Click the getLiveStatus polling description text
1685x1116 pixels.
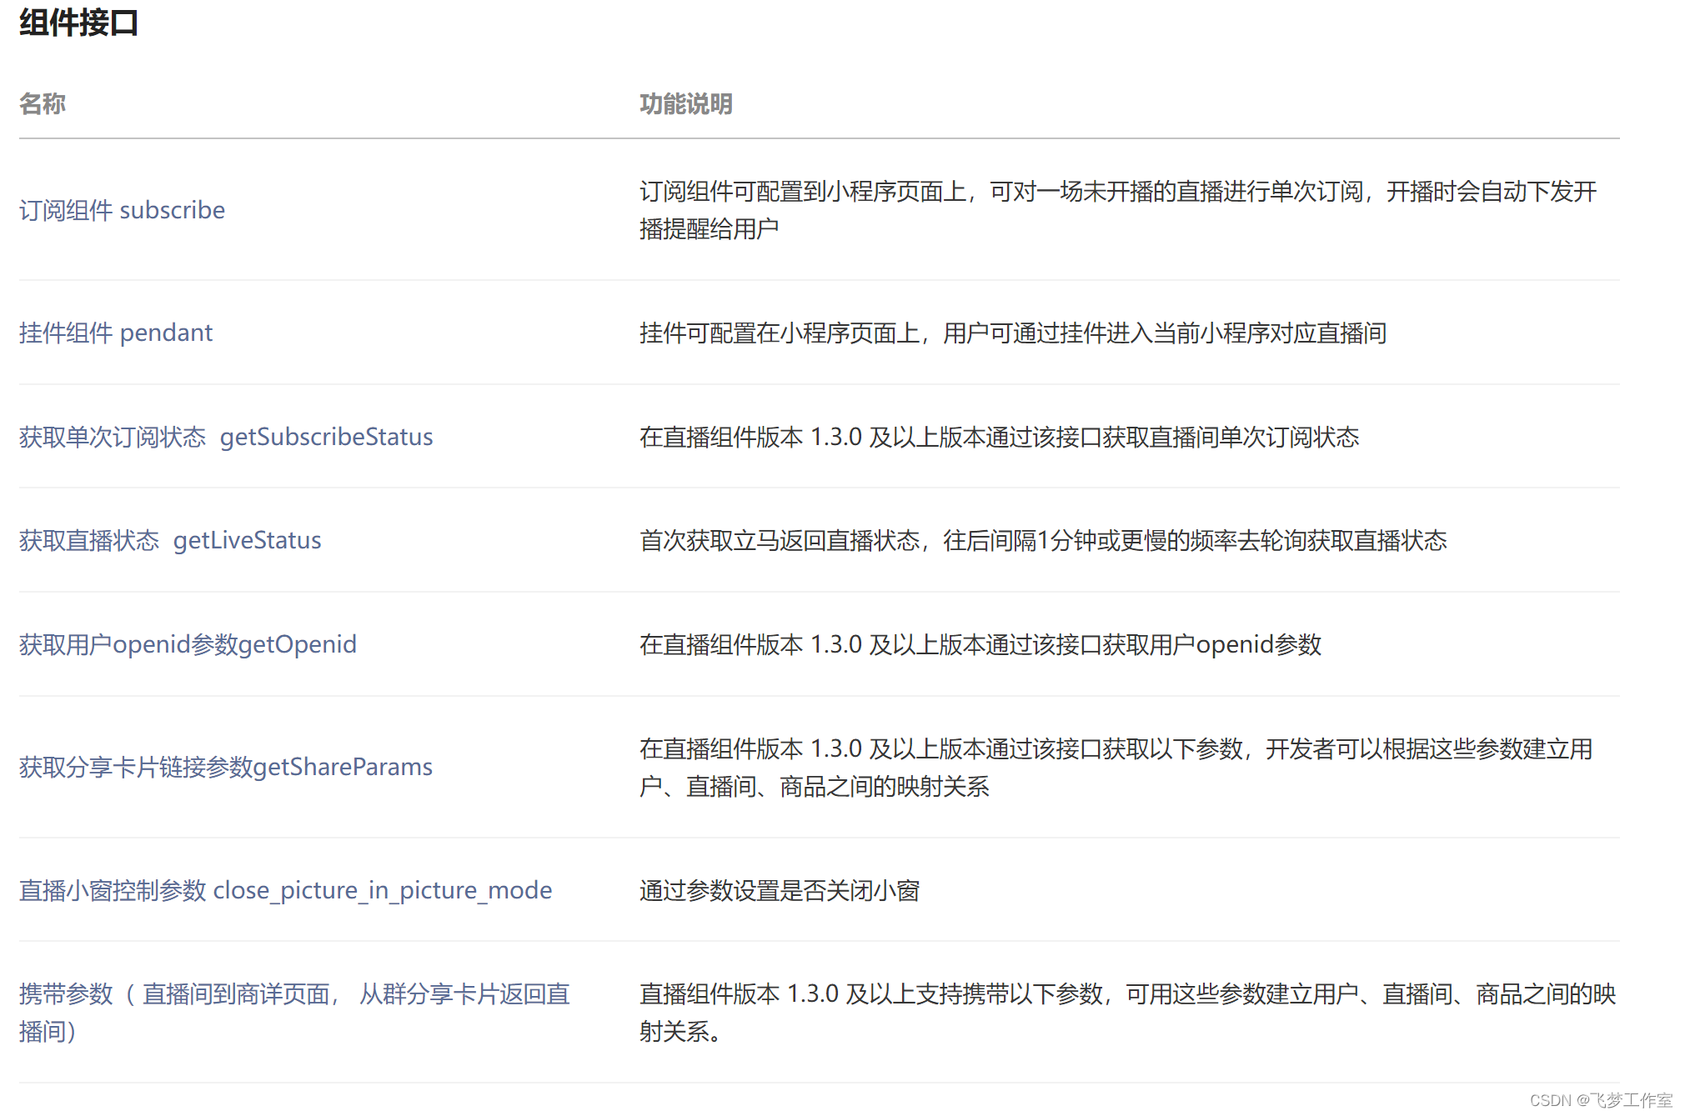1042,541
